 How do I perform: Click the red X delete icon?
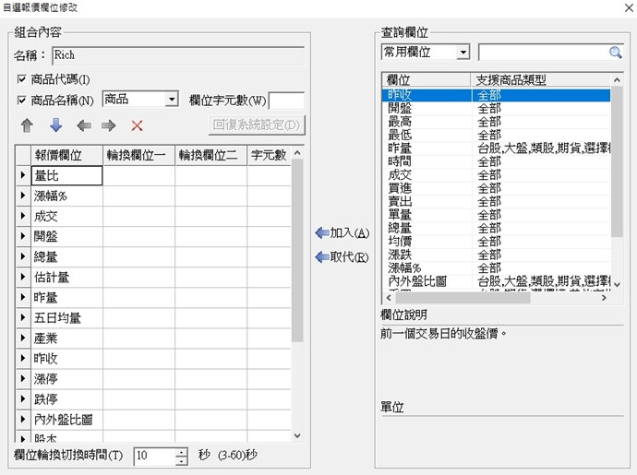137,125
